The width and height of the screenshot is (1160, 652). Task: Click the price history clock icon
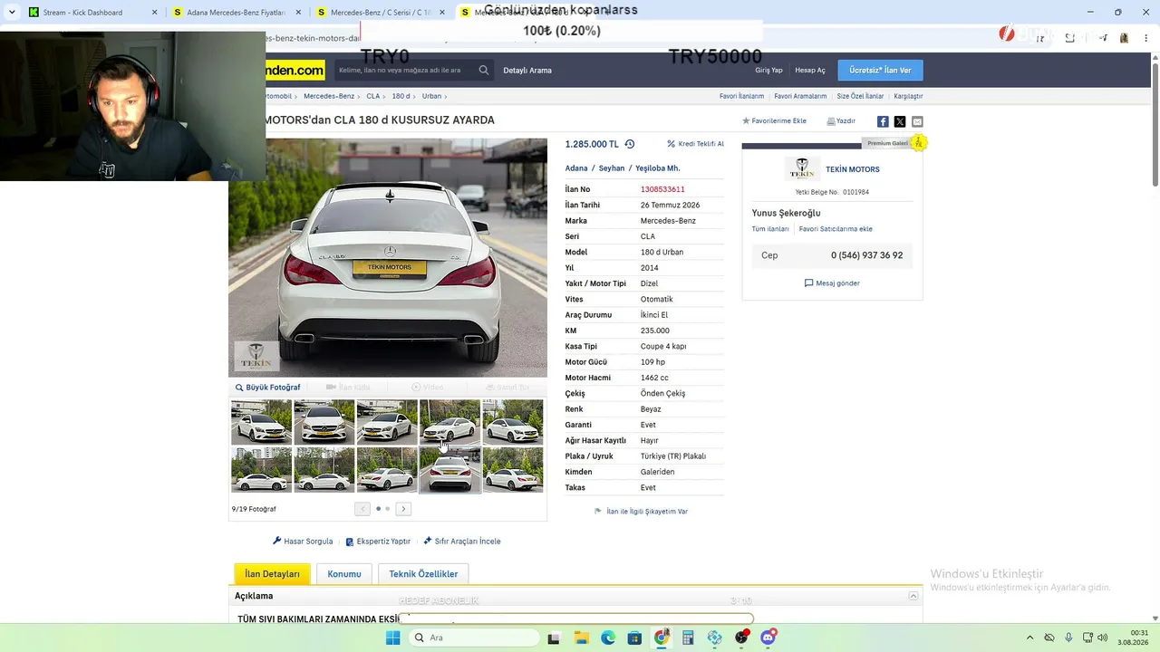[x=630, y=144]
